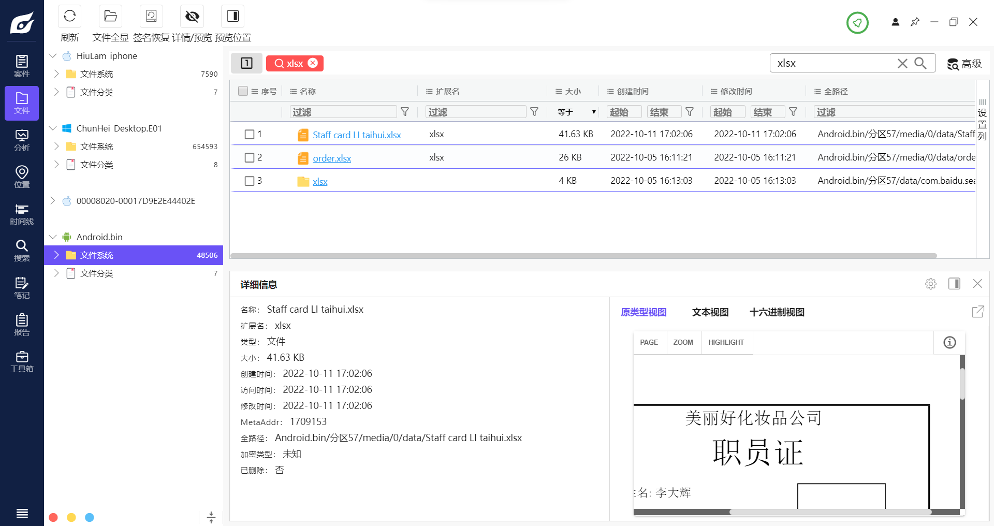The height and width of the screenshot is (526, 994).
Task: Switch to 文本视图 tab
Action: (710, 312)
